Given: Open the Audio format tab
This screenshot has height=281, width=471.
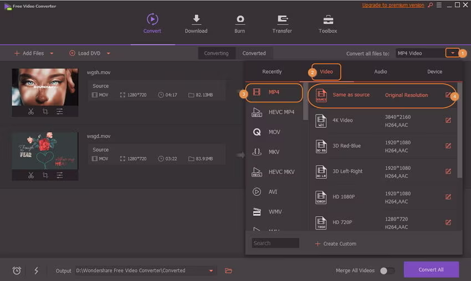Looking at the screenshot, I should click(x=381, y=72).
